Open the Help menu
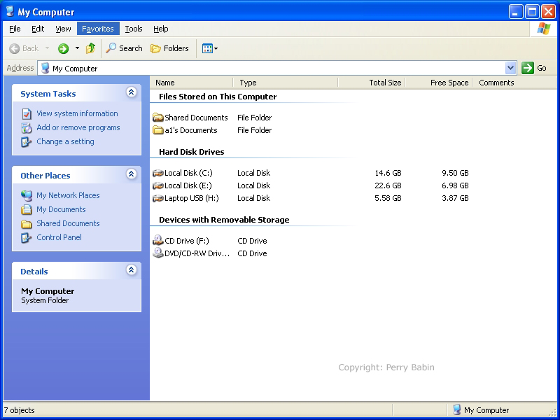 coord(161,29)
